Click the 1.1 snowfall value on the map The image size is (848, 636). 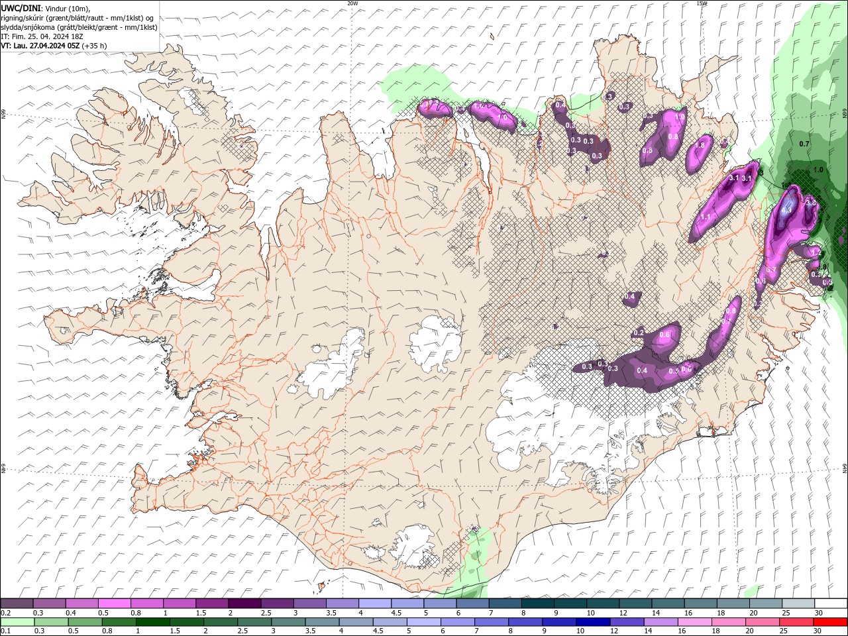705,217
